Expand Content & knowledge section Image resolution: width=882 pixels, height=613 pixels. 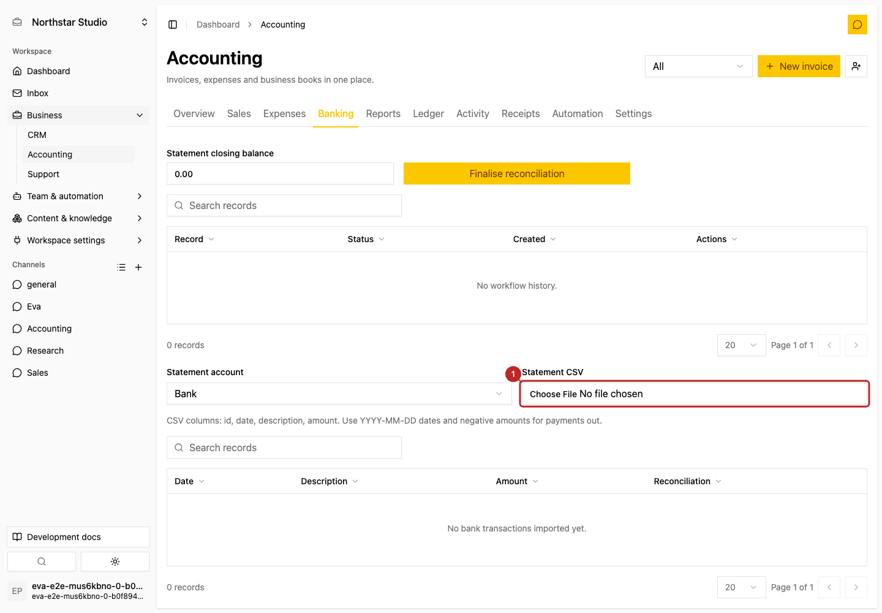pyautogui.click(x=78, y=218)
